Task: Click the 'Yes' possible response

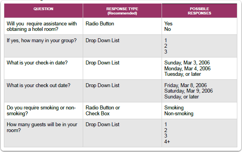Action: point(168,23)
